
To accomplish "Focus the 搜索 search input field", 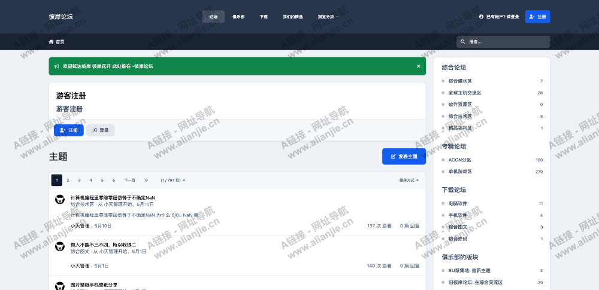I will point(506,42).
